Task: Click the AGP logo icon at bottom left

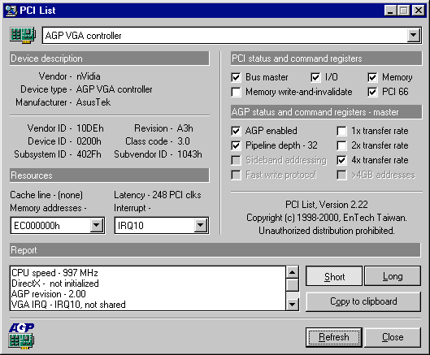Action: point(21,336)
